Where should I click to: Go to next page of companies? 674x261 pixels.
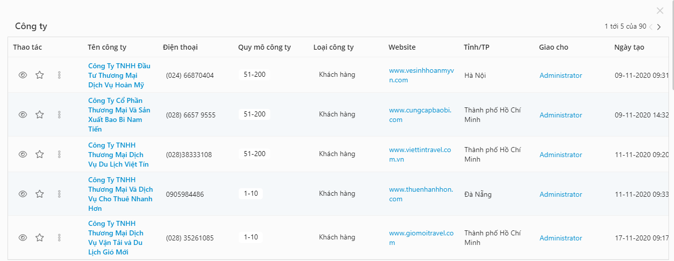click(x=659, y=27)
